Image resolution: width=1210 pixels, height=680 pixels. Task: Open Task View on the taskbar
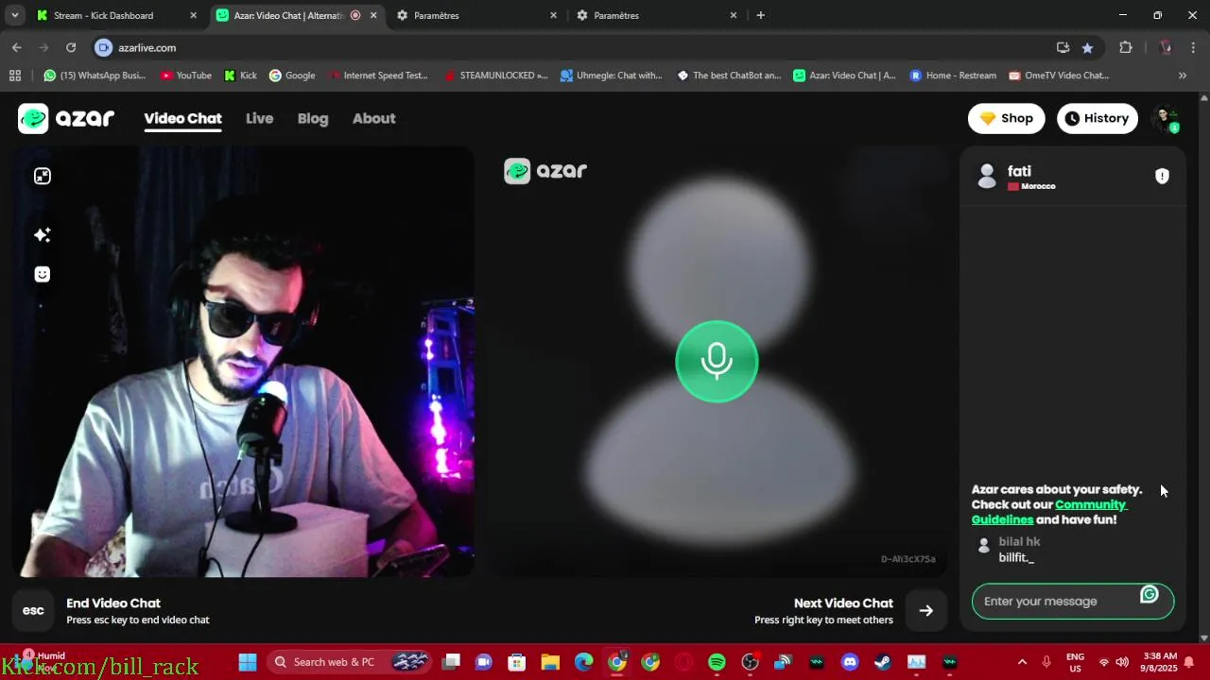point(451,662)
